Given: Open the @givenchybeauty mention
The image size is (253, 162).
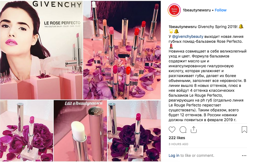Looking at the screenshot, I should tap(188, 36).
